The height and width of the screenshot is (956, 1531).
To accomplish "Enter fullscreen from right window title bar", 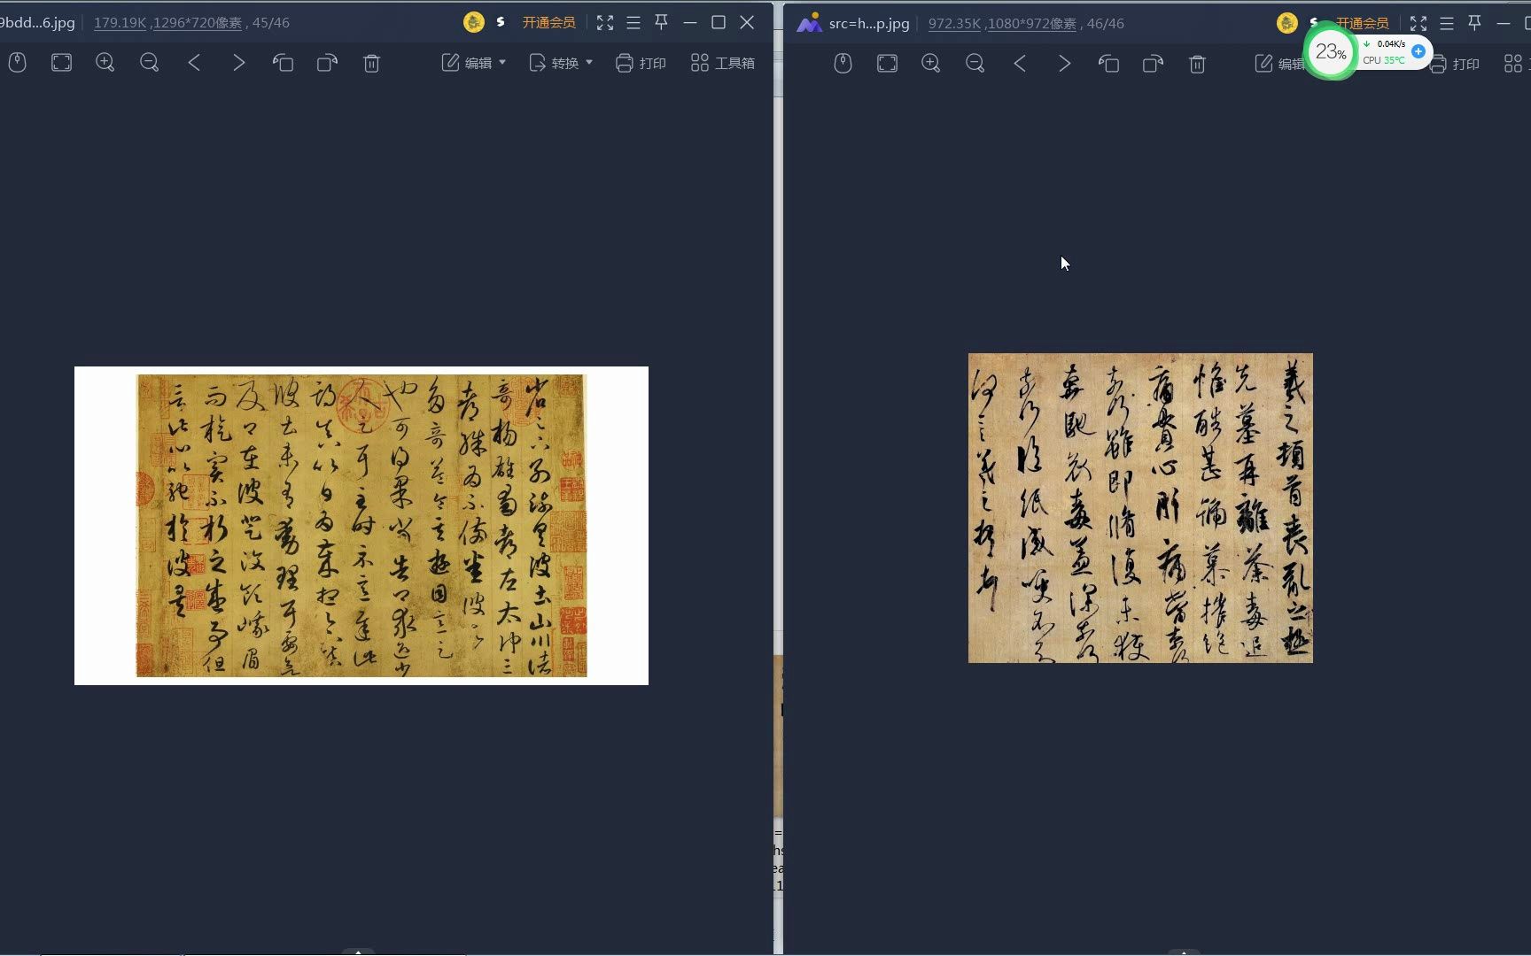I will pyautogui.click(x=1418, y=24).
